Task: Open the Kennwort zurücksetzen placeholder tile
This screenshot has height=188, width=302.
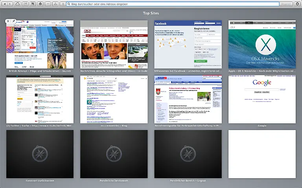Action: tap(40, 154)
